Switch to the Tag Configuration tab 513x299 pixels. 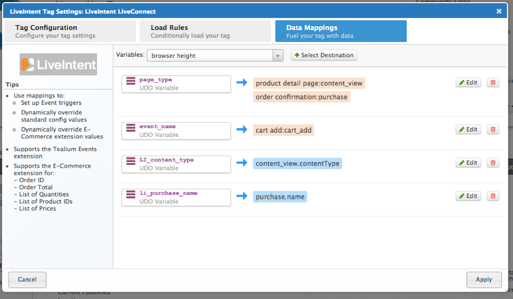[69, 31]
